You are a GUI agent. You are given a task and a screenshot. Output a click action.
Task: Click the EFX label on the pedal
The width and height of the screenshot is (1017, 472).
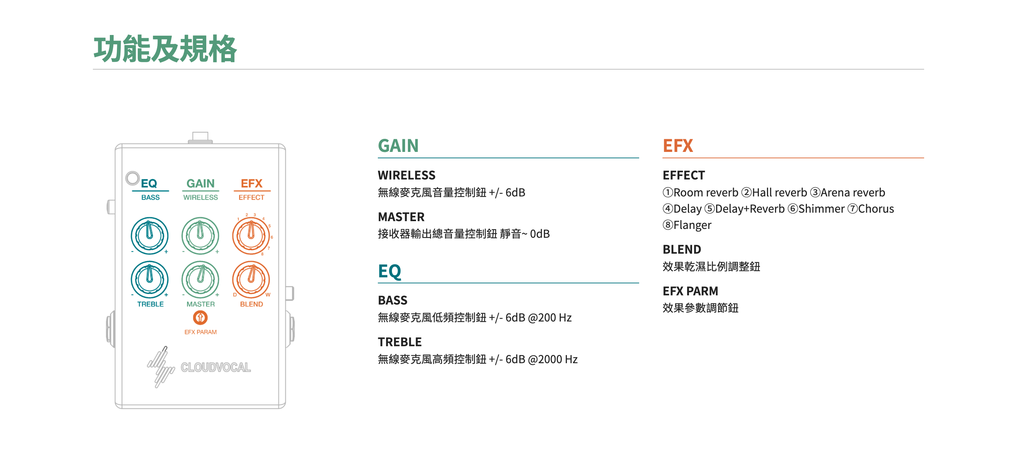point(251,183)
